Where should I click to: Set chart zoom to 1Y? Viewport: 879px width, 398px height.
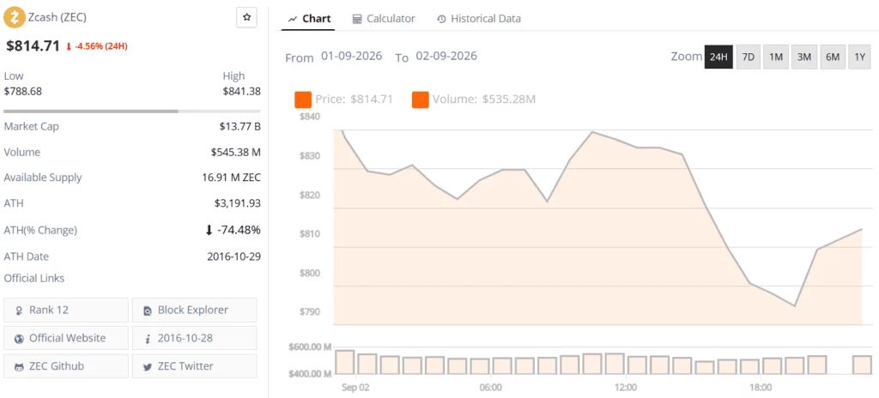860,57
